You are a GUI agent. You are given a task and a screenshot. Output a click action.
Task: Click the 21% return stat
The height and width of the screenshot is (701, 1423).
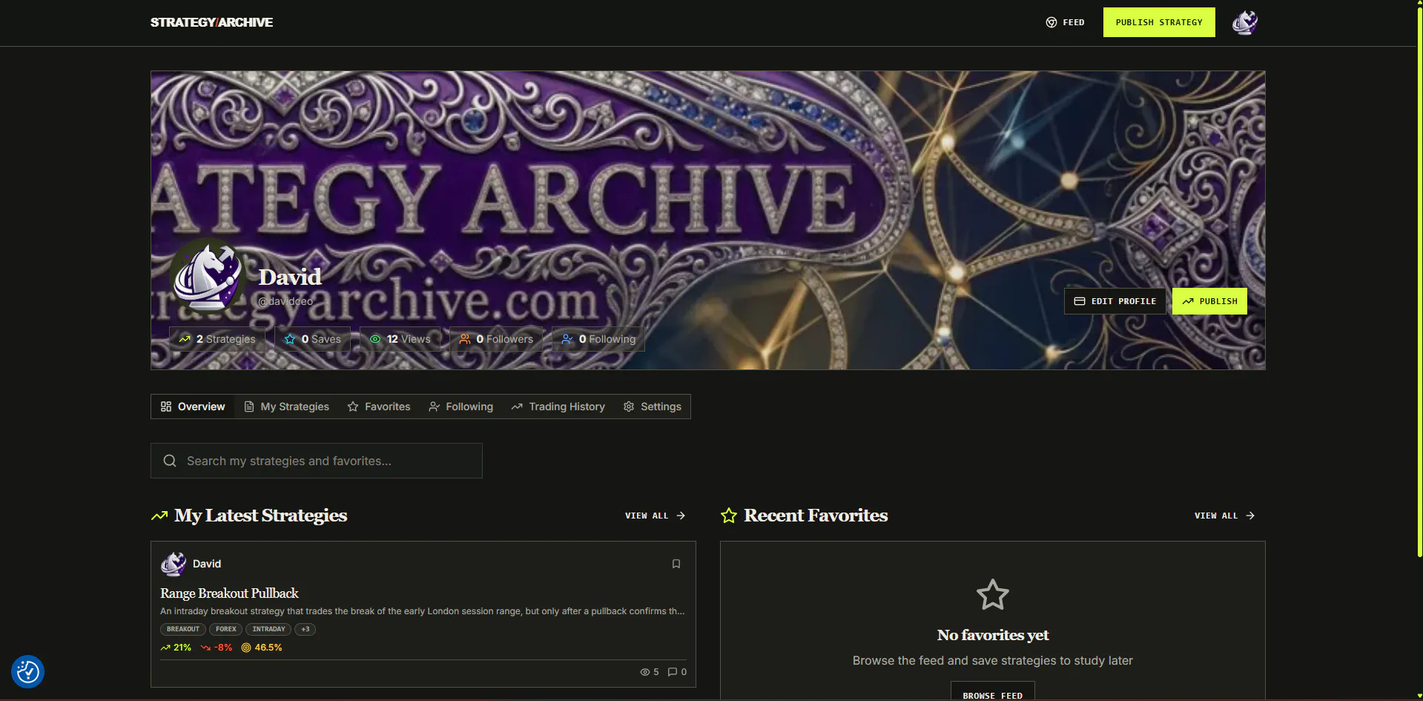pyautogui.click(x=176, y=648)
